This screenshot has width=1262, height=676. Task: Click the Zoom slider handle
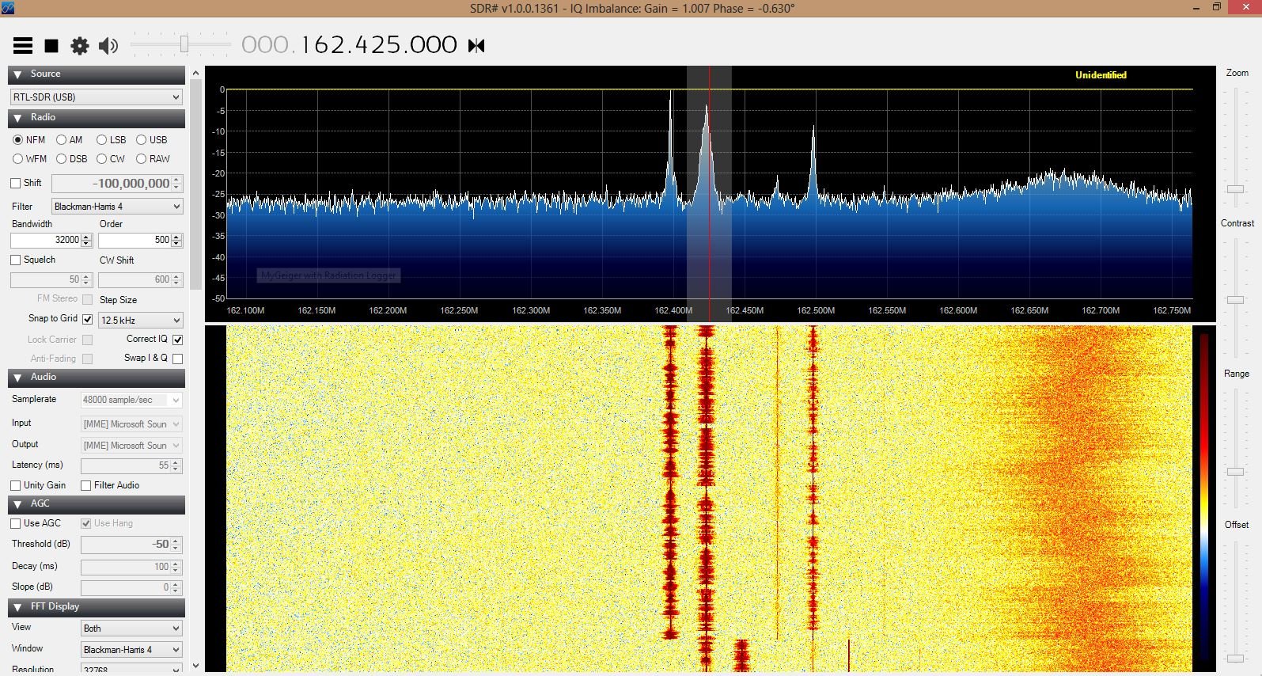pyautogui.click(x=1234, y=189)
